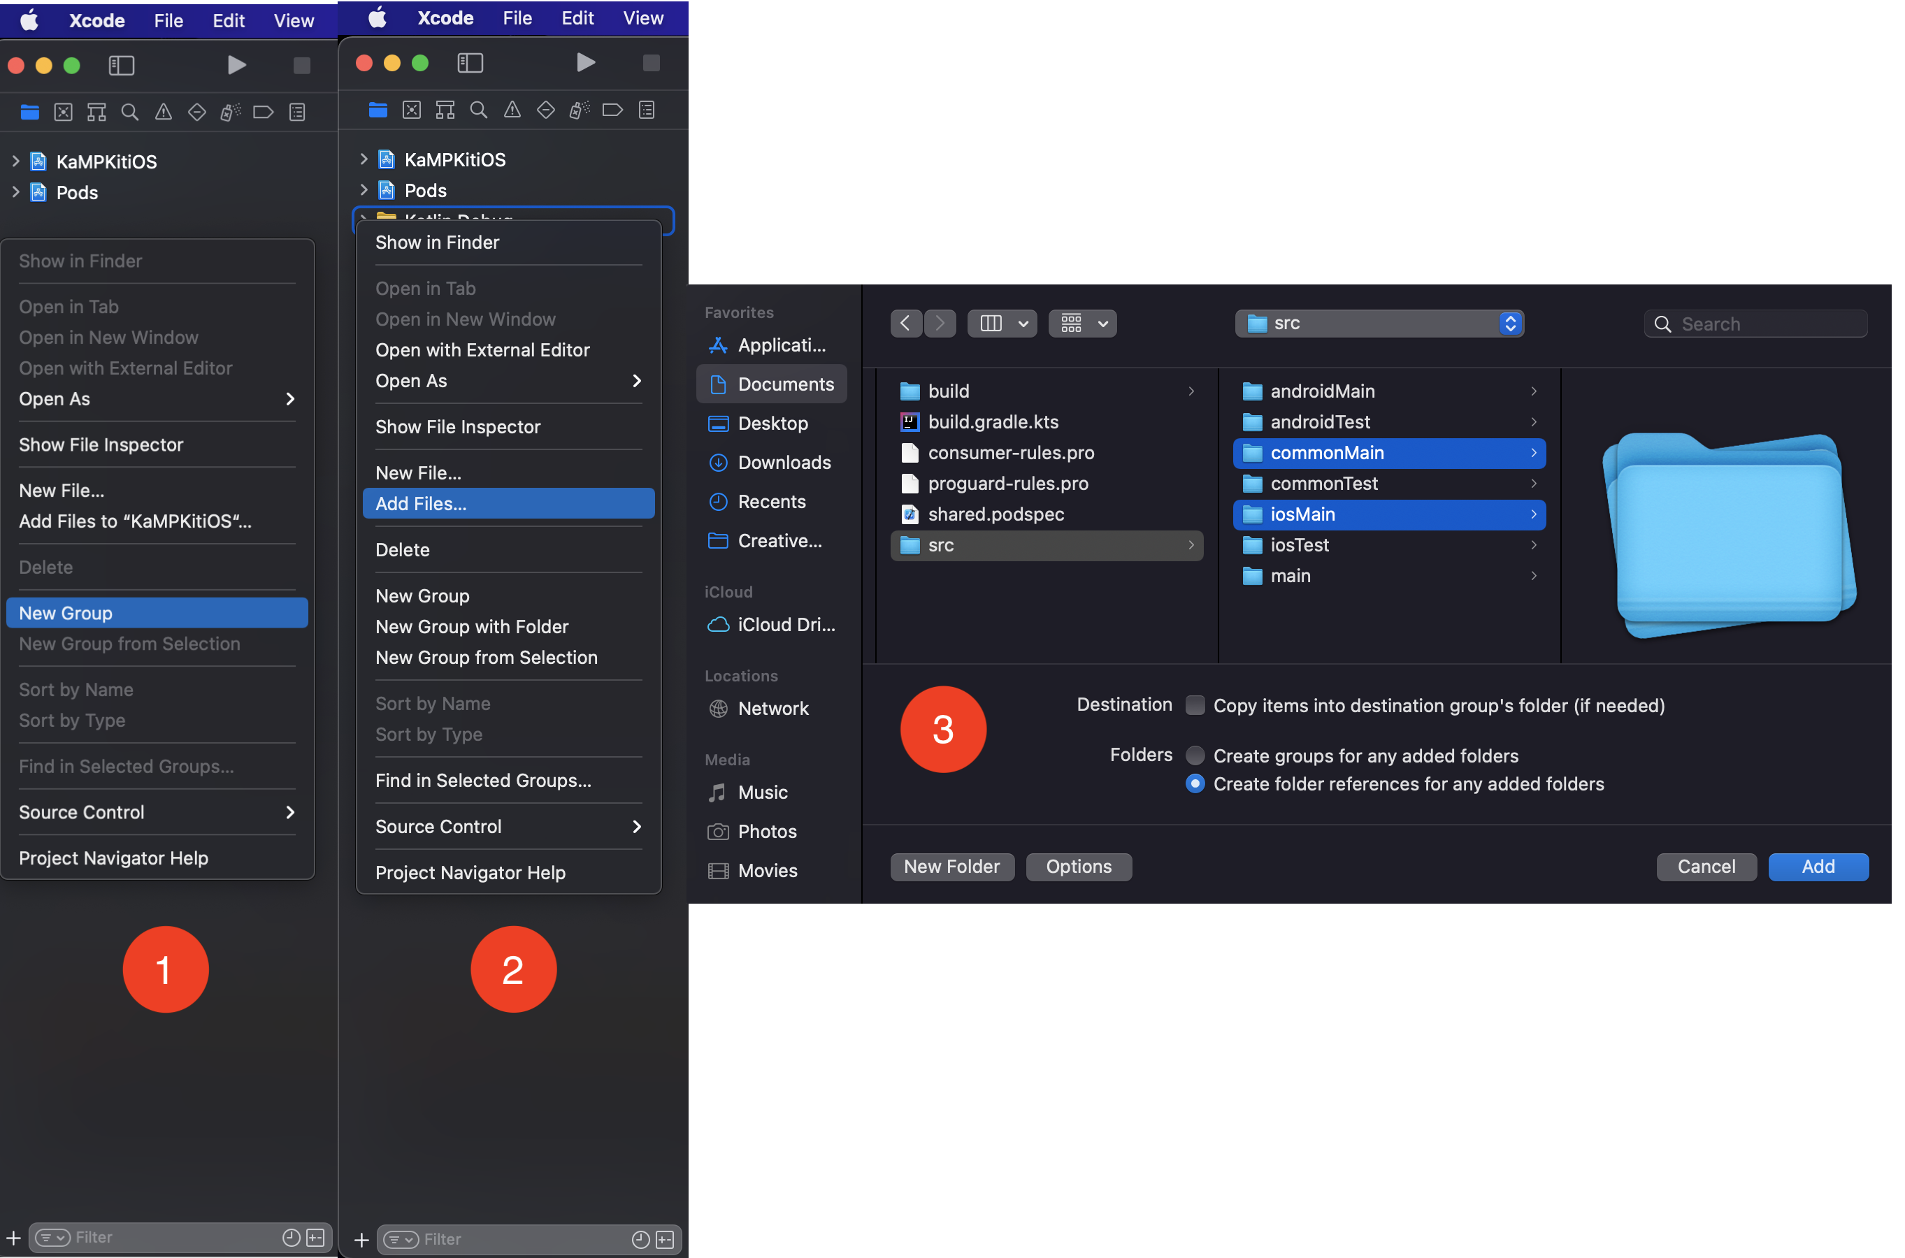The image size is (1905, 1258).
Task: Select Issue navigator warning triangle in left window
Action: 163,113
